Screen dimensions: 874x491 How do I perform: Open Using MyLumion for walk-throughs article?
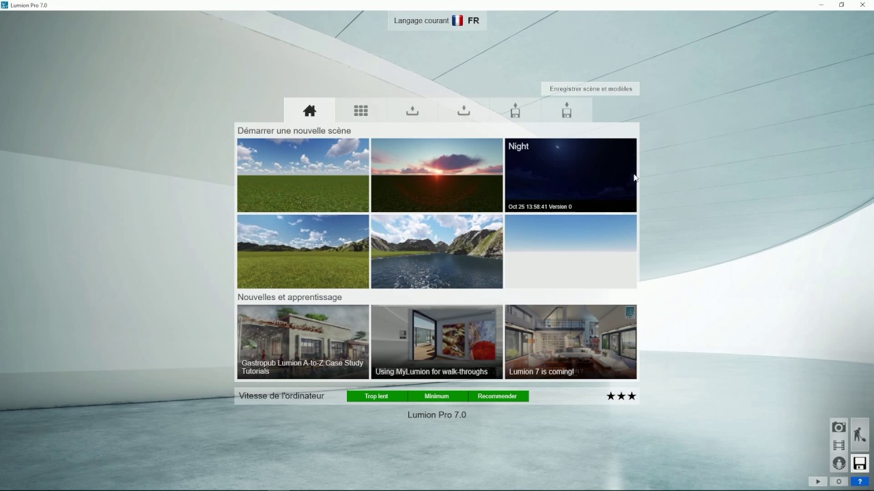tap(437, 342)
